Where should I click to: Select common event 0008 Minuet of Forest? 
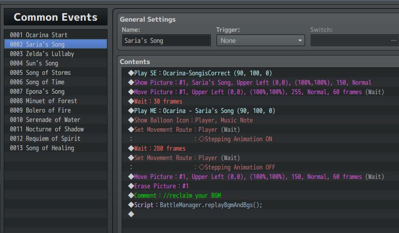pyautogui.click(x=56, y=101)
